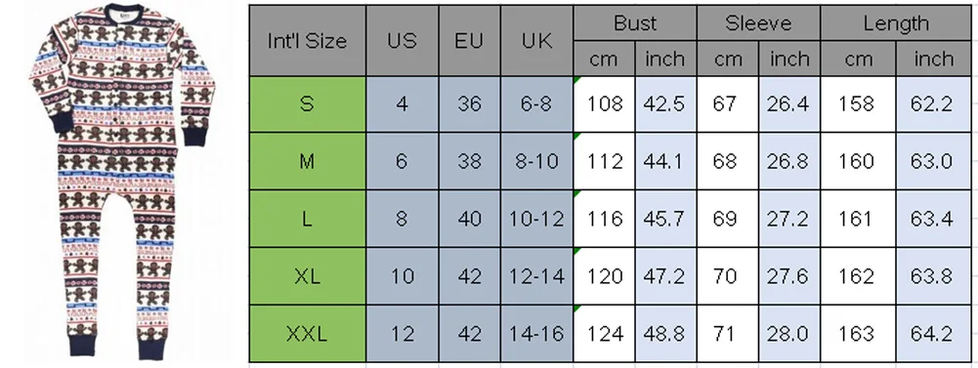Image resolution: width=978 pixels, height=368 pixels.
Task: Select the green XXL size cell
Action: tap(308, 334)
